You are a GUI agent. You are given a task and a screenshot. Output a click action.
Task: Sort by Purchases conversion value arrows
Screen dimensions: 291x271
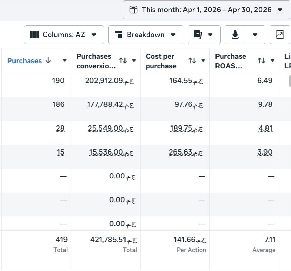pos(123,60)
